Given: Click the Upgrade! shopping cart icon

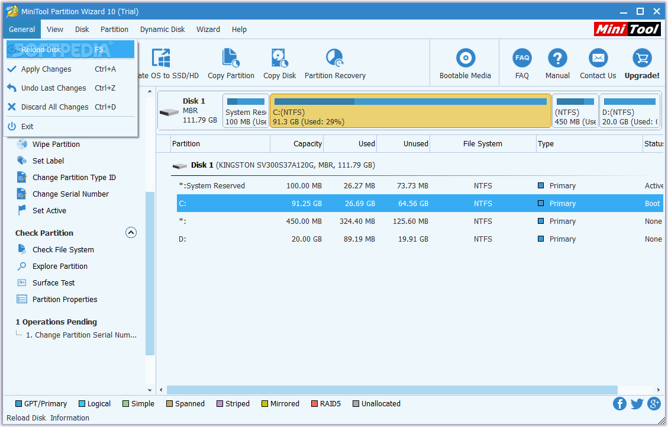Looking at the screenshot, I should (642, 57).
